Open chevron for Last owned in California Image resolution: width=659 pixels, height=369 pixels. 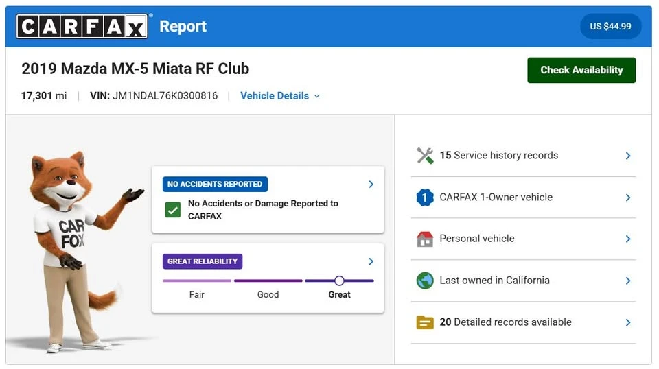pos(628,281)
